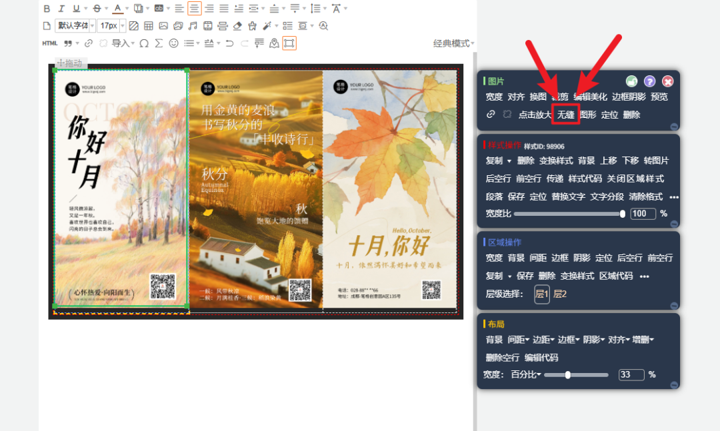Click 转图片 in 样式操作 panel
The width and height of the screenshot is (720, 431).
pos(656,161)
